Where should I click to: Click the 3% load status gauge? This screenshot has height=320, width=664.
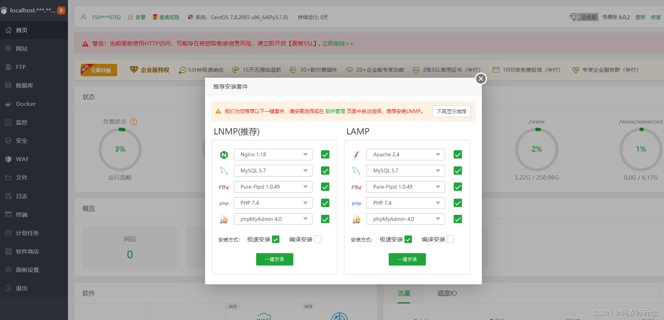point(120,149)
